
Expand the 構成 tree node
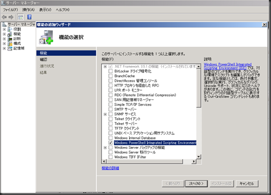pos(4,44)
